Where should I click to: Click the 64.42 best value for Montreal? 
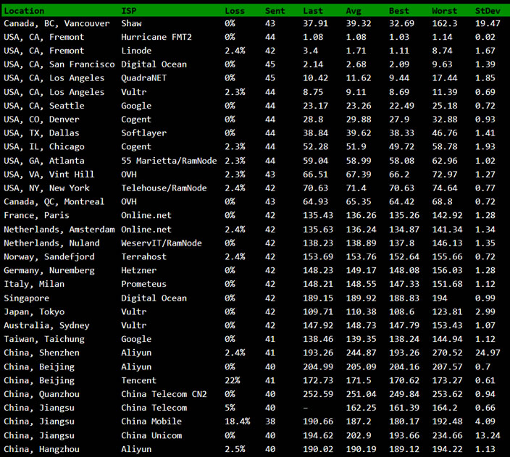point(401,201)
